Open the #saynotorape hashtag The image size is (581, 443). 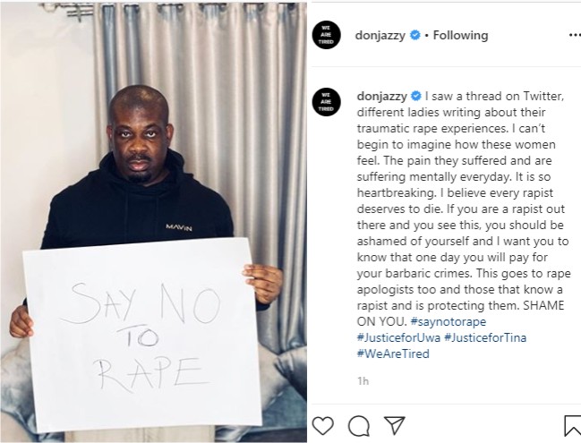[x=449, y=321]
